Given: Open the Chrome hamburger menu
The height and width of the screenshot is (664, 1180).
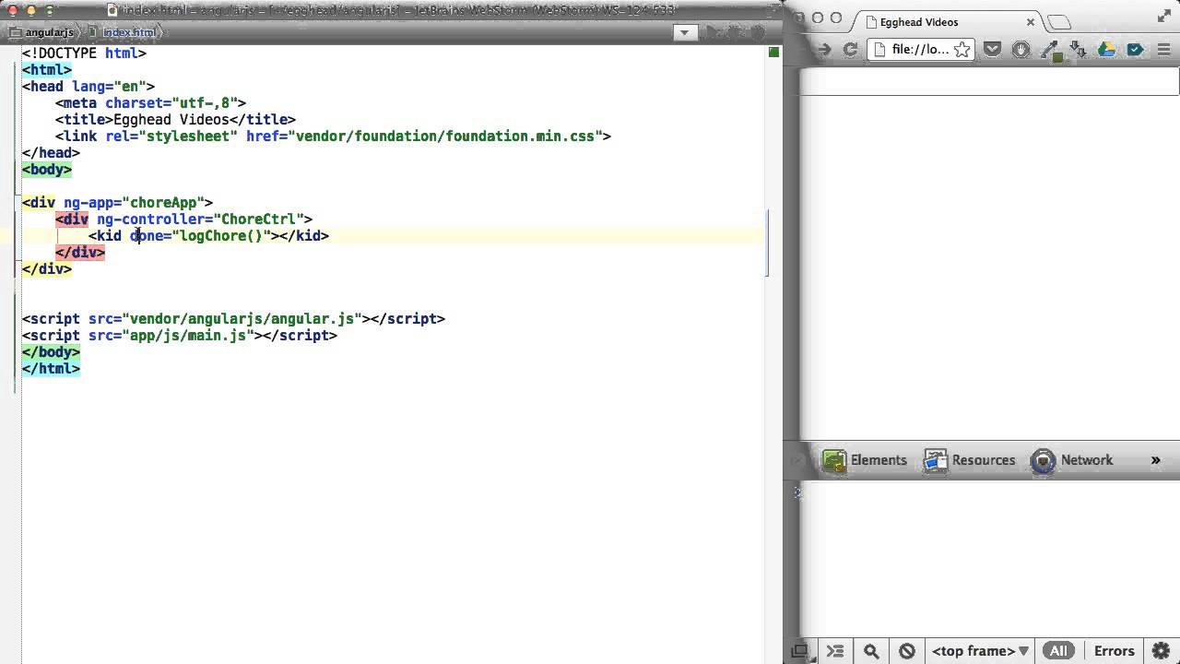Looking at the screenshot, I should tap(1163, 50).
